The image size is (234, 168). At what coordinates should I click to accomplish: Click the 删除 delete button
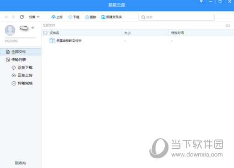[x=91, y=17]
